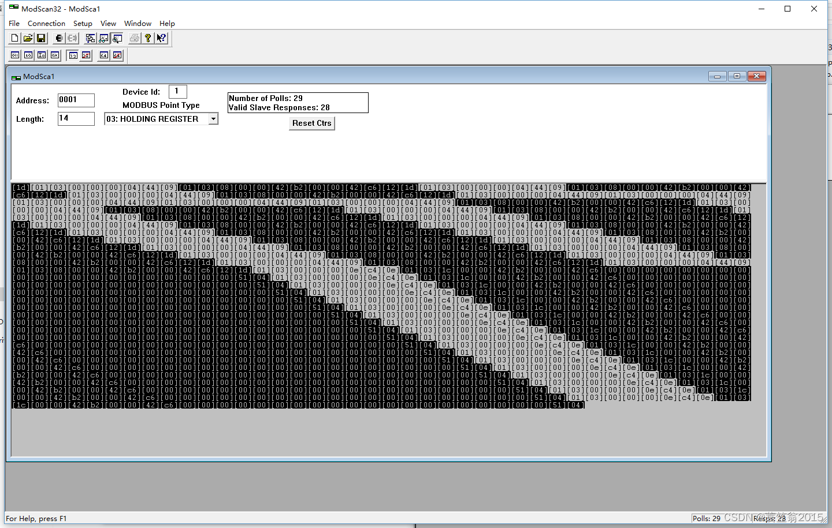Open the MODBUS Point Type dropdown
Image resolution: width=832 pixels, height=528 pixels.
coord(213,118)
